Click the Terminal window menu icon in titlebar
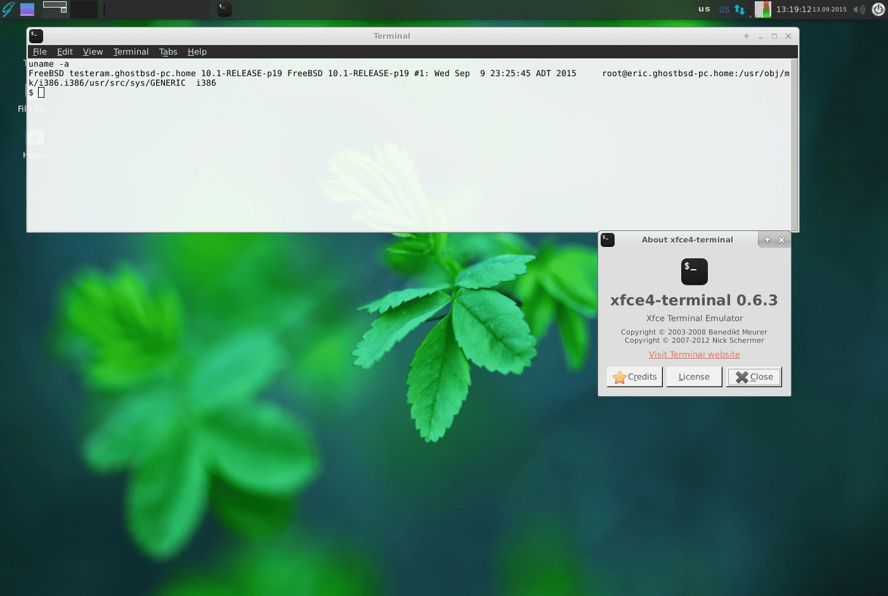The width and height of the screenshot is (888, 596). [36, 36]
